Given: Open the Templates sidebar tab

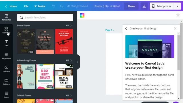Looking at the screenshot, I should (x=6, y=17).
